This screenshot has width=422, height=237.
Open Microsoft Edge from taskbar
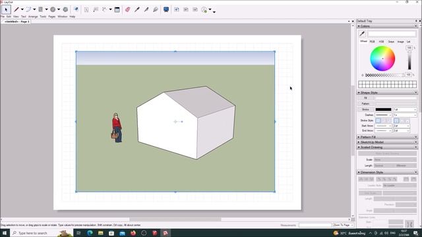coord(90,233)
